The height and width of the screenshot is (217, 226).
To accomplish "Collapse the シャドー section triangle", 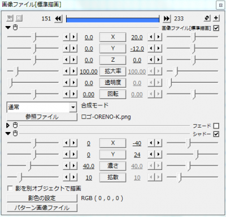I will pyautogui.click(x=8, y=133).
